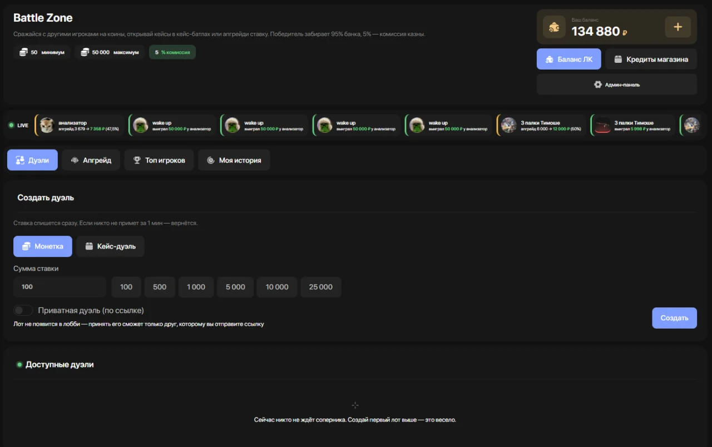Click the "Лот не появится в лобби" note
Viewport: 712px width, 447px height.
[139, 324]
